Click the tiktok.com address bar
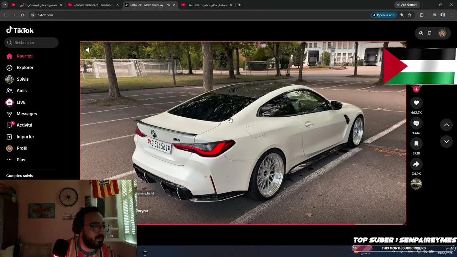The image size is (457, 257). point(200,15)
